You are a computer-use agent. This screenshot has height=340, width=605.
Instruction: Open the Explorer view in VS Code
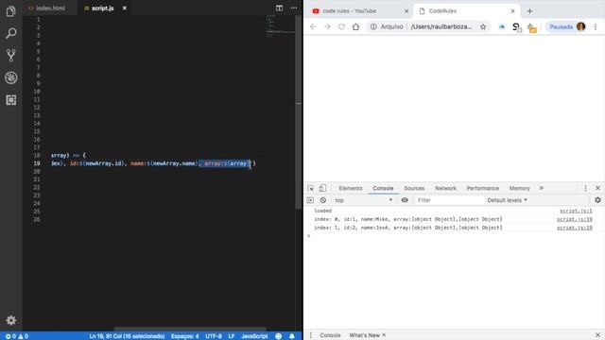[x=10, y=11]
